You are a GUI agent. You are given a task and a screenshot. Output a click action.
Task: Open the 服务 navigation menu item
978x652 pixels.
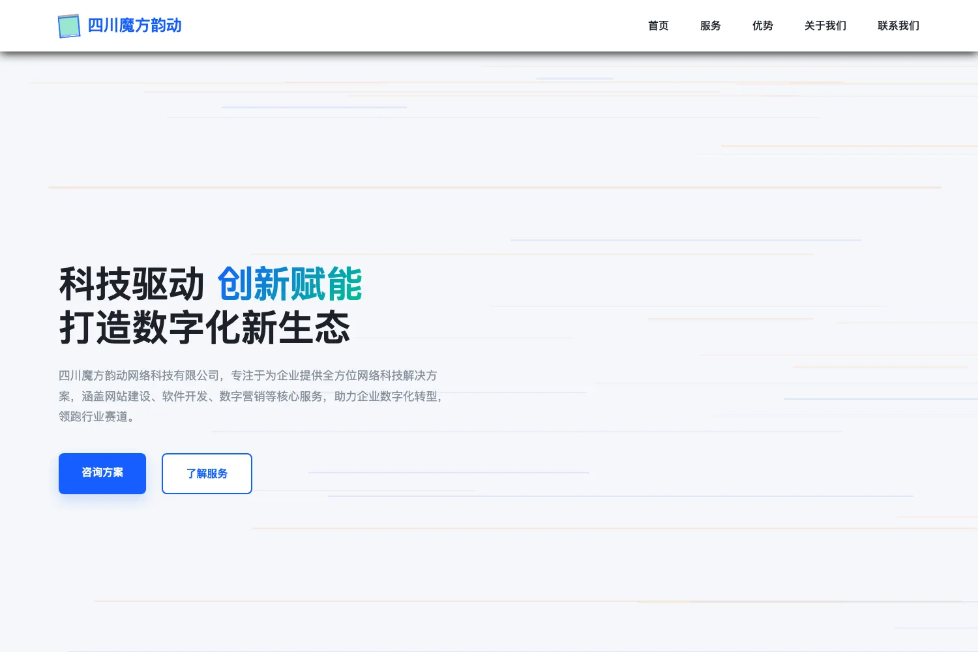(711, 25)
